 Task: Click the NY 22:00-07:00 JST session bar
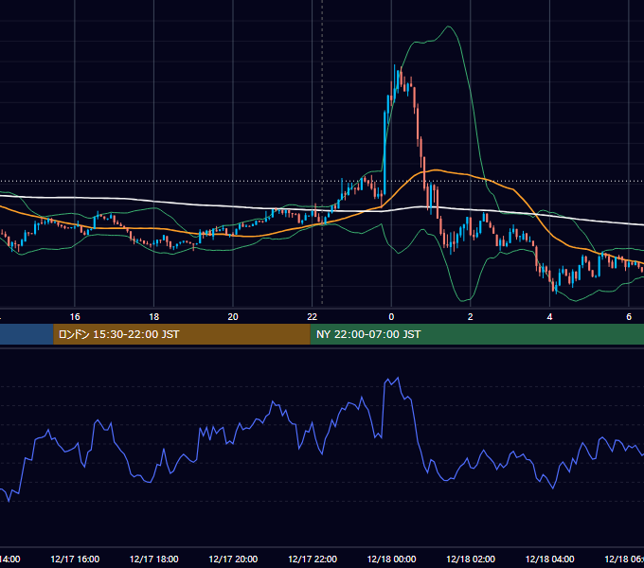tap(476, 334)
